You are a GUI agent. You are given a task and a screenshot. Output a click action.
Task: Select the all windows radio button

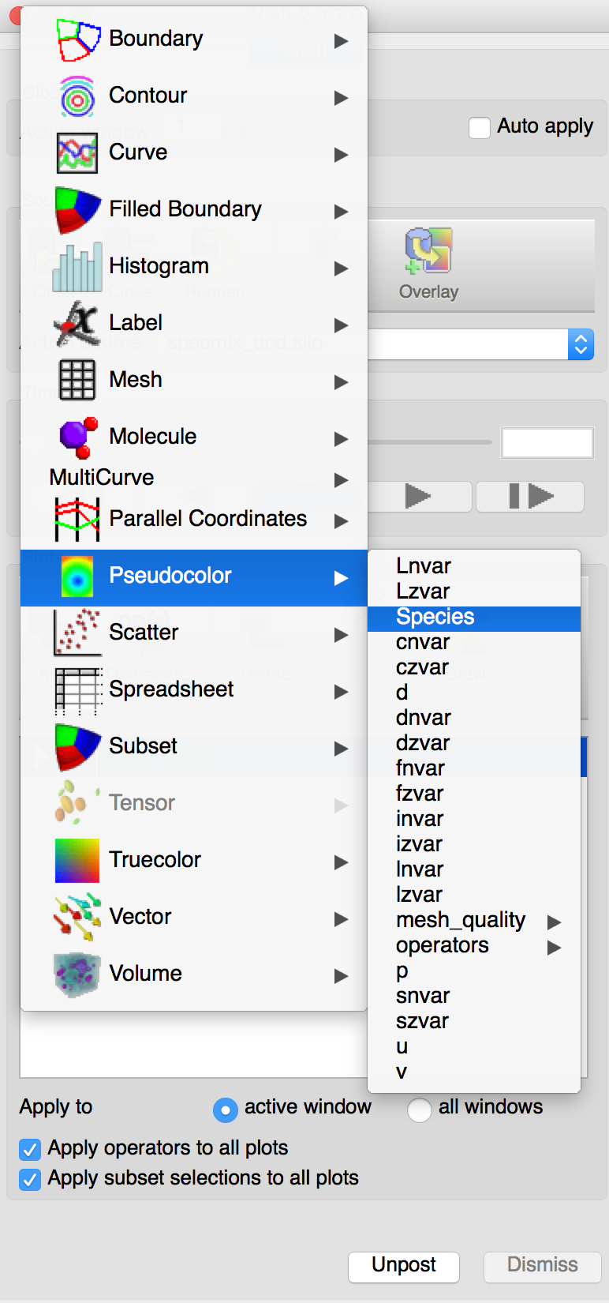point(419,1110)
